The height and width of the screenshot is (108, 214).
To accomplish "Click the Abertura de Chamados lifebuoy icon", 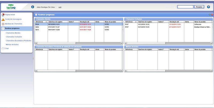I will click(3, 24).
